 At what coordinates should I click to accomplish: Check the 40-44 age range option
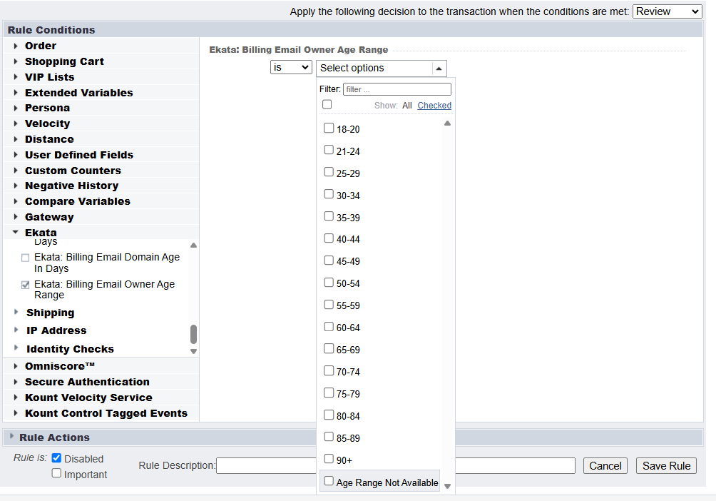pyautogui.click(x=329, y=238)
